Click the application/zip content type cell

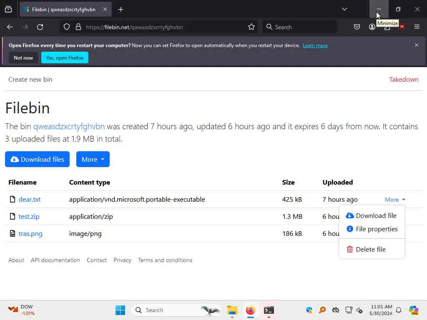[x=91, y=217]
